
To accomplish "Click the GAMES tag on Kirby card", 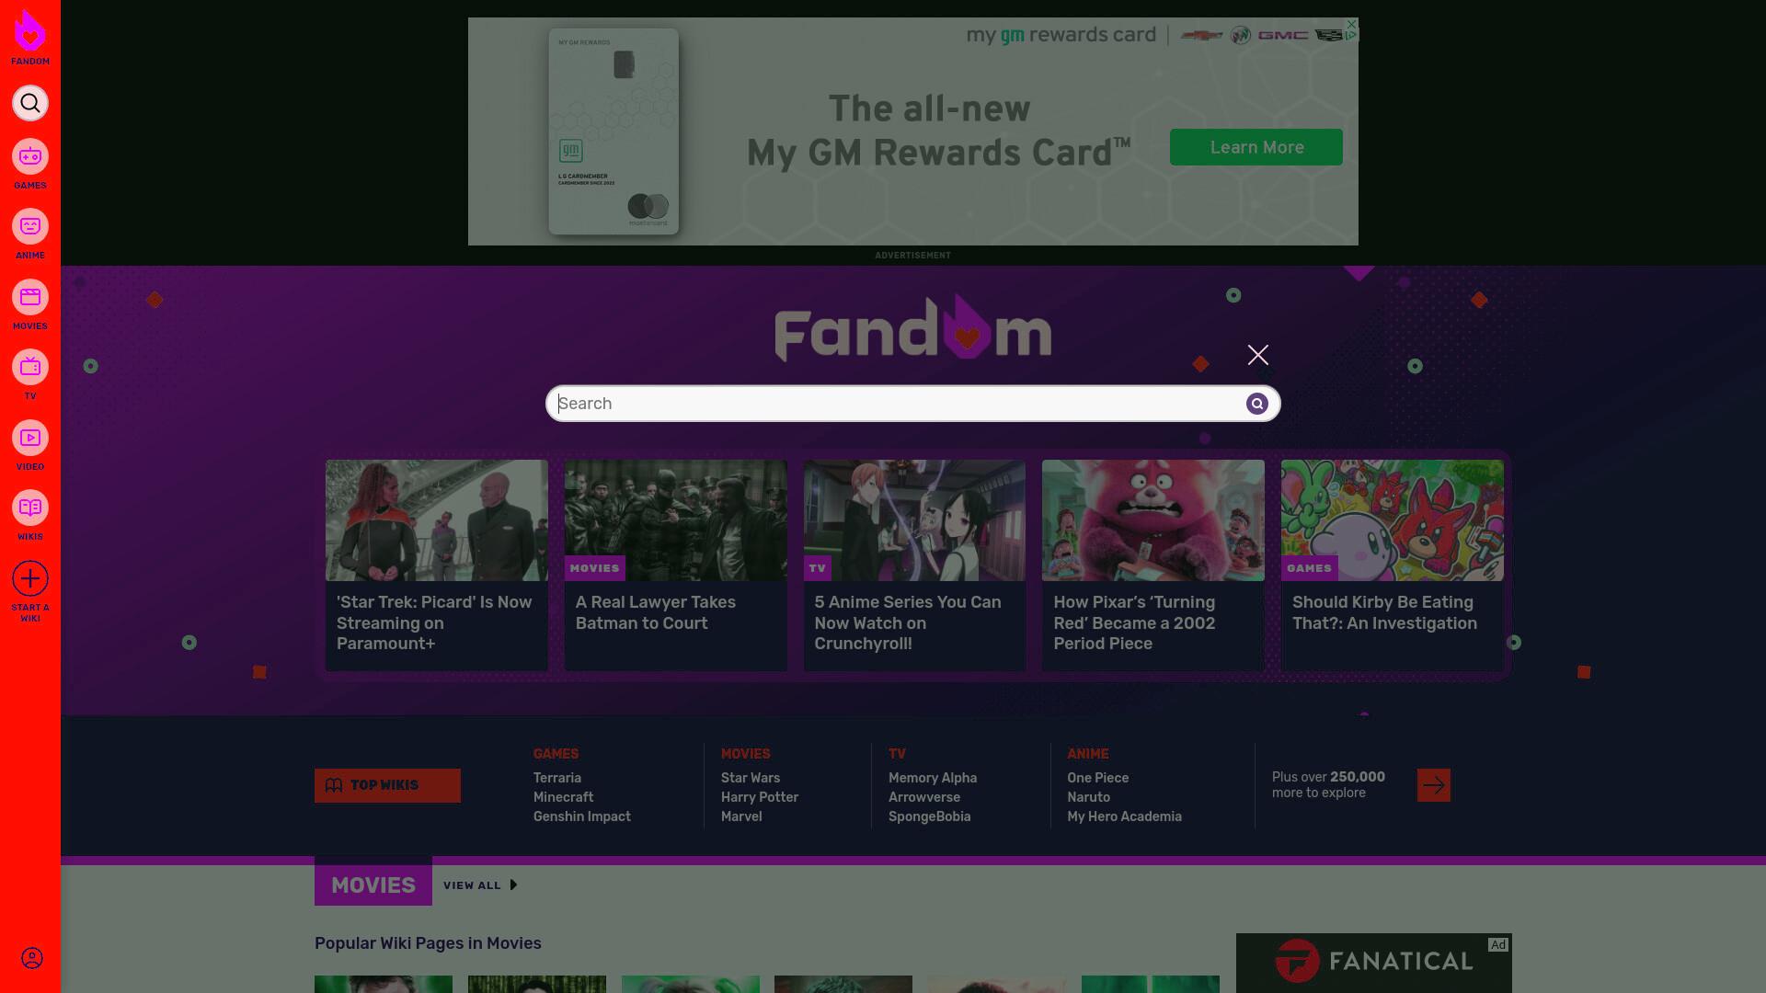I will pos(1310,568).
